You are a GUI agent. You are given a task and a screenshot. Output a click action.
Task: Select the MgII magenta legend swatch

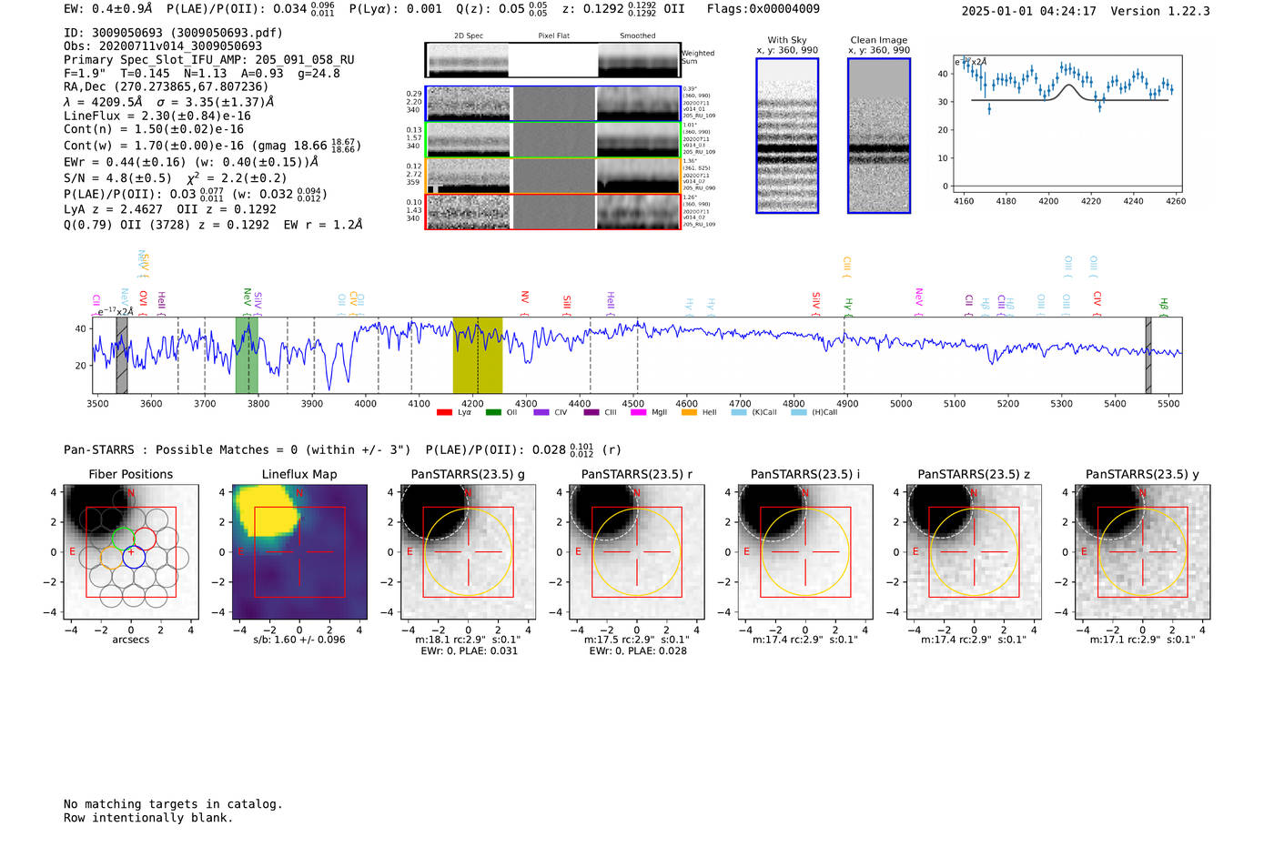pyautogui.click(x=638, y=412)
